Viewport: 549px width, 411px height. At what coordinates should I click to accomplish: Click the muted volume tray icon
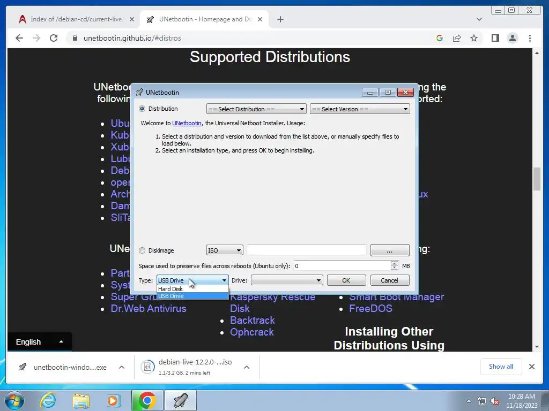(x=495, y=401)
